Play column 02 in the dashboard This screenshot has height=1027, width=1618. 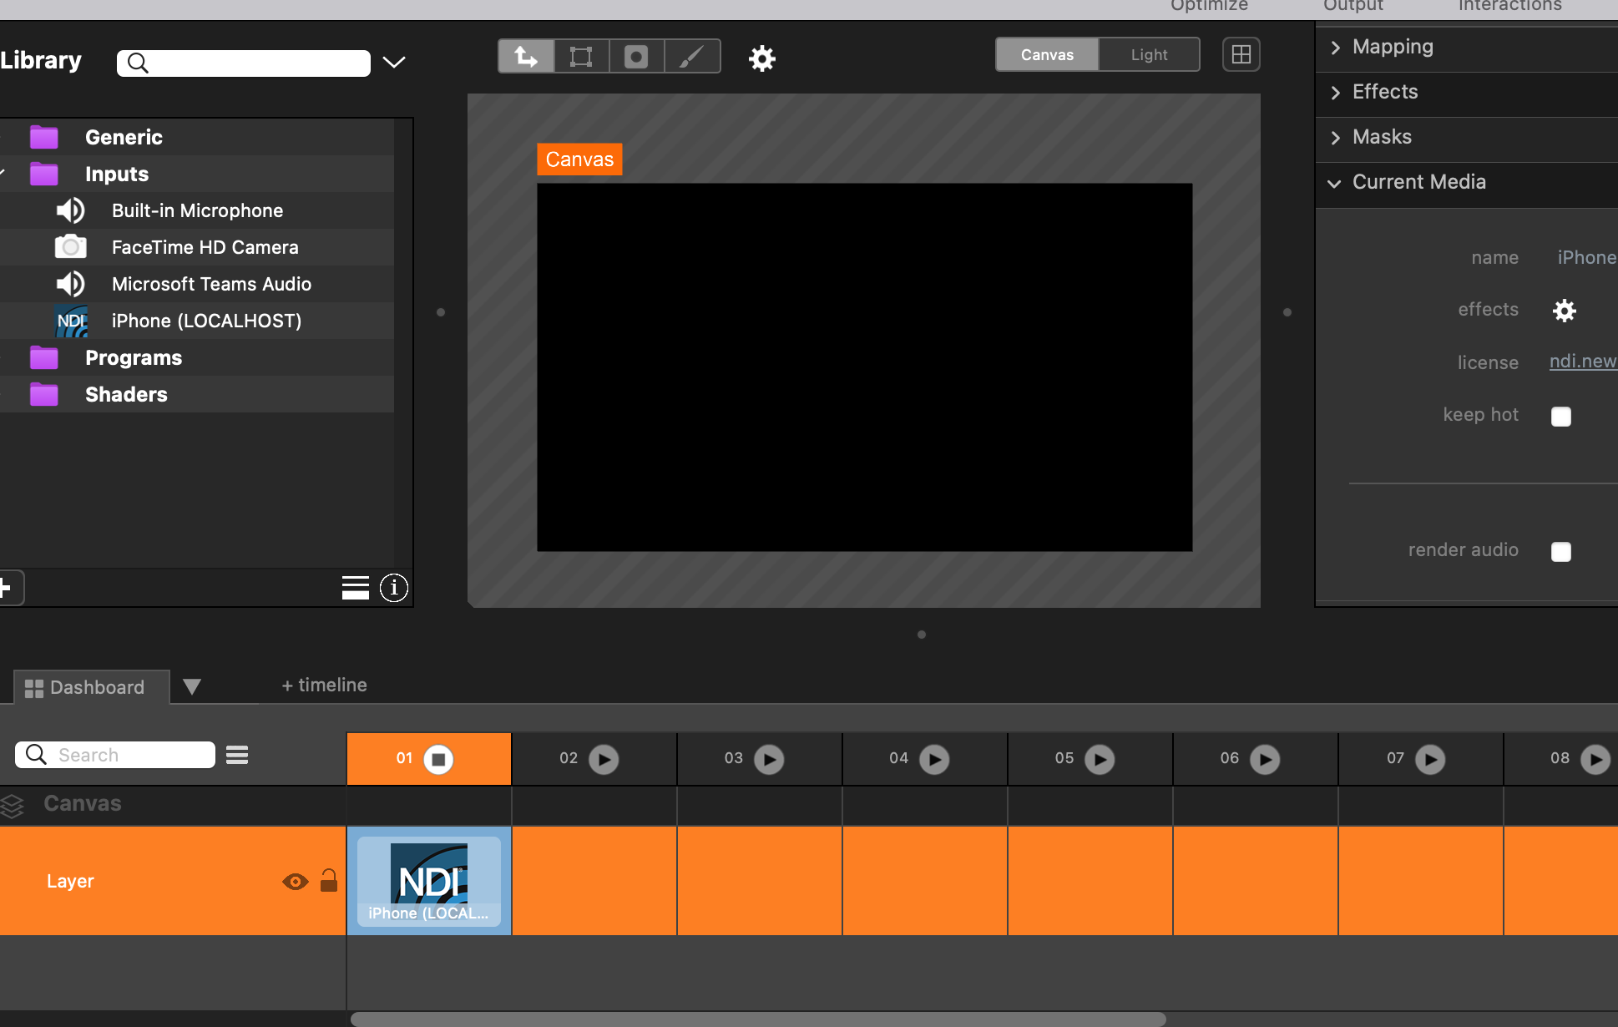[604, 760]
